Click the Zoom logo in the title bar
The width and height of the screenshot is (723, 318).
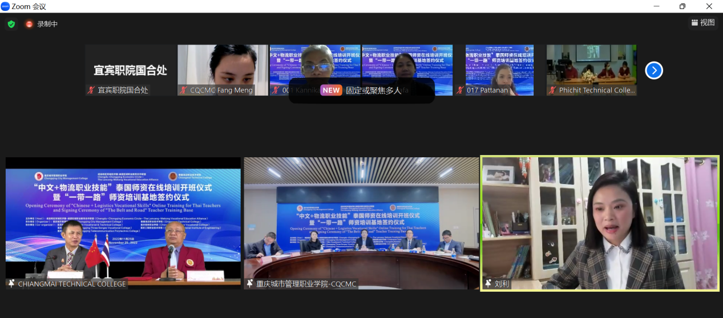(x=5, y=6)
